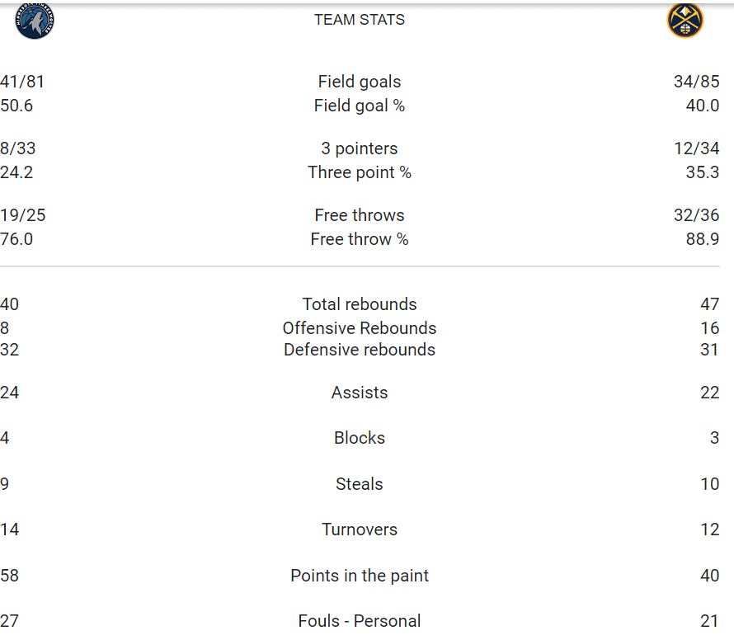Click the Turnovers stat label
Viewport: 734px width, 640px height.
click(x=360, y=529)
